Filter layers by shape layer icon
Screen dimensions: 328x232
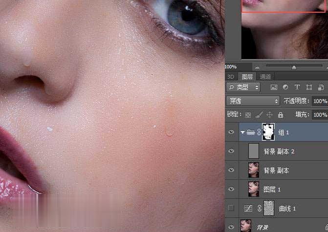tap(309, 87)
